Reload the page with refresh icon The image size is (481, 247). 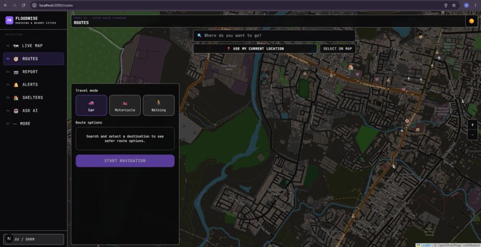pyautogui.click(x=23, y=5)
